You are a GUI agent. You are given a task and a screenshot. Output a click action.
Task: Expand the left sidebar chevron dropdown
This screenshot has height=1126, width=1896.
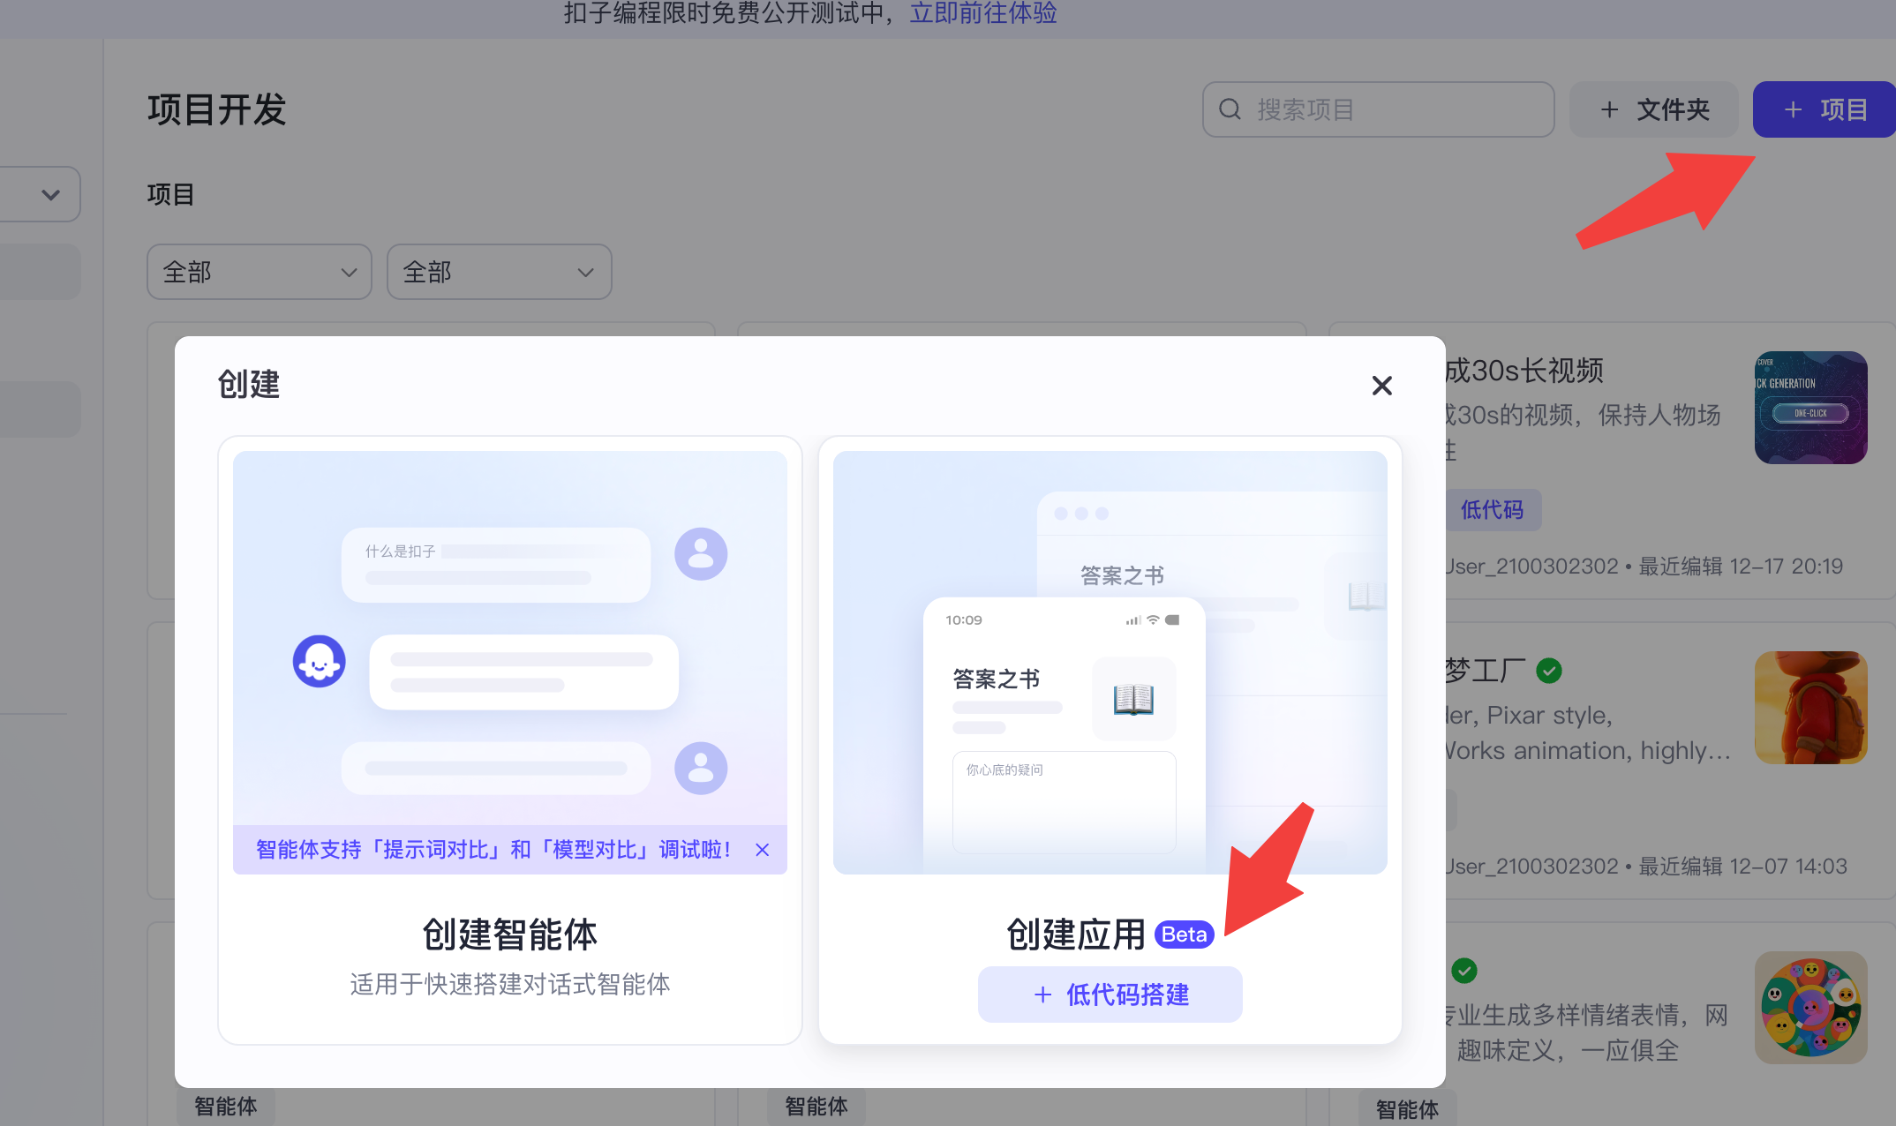coord(50,194)
